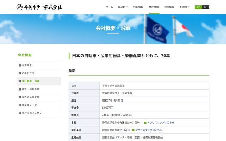Open the 製品紹介 menu item
The width and height of the screenshot is (226, 141).
(123, 7)
